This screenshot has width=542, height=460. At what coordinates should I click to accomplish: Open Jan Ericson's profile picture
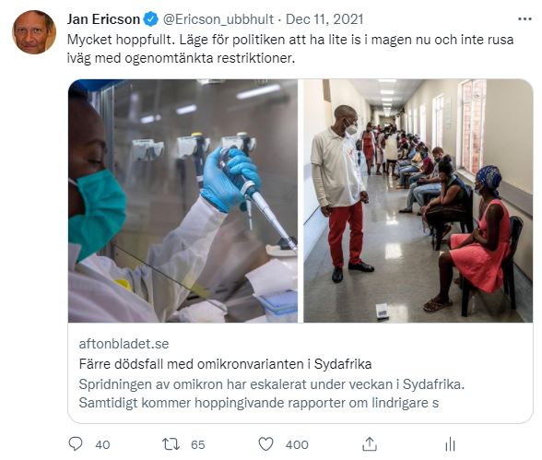click(34, 32)
